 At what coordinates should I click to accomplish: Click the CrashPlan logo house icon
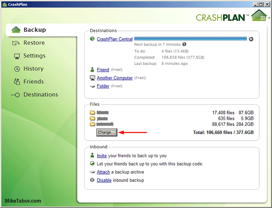[x=260, y=15]
